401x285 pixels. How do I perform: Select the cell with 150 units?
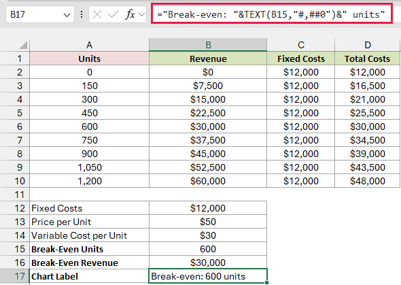coord(89,86)
